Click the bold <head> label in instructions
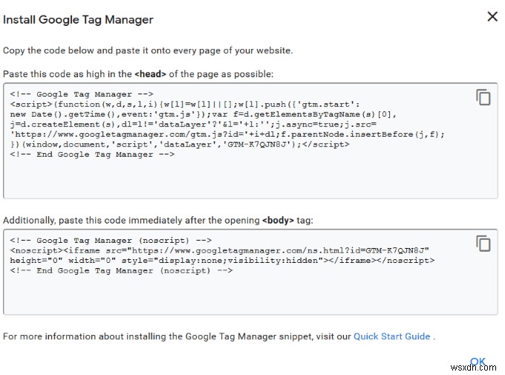505x375 pixels. tap(150, 74)
